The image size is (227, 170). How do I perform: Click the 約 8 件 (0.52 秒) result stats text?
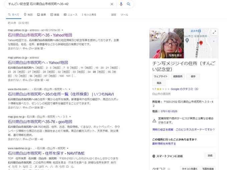[19, 23]
